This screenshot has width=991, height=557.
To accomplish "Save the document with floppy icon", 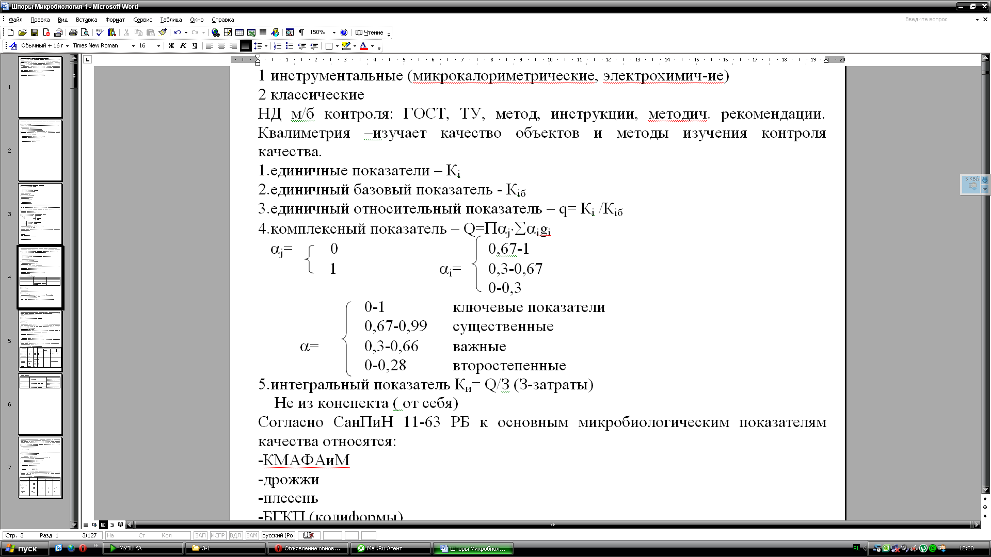I will (x=35, y=32).
